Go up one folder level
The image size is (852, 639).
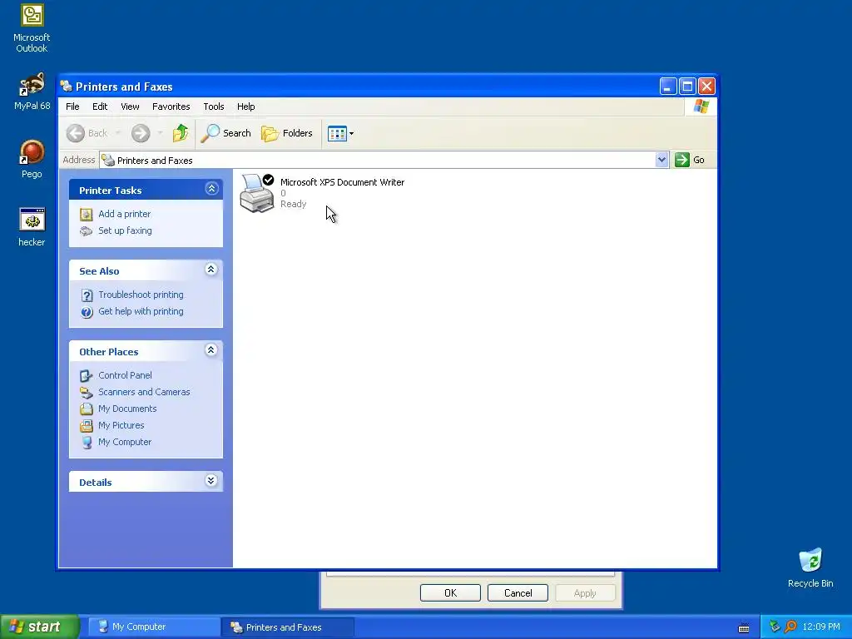(181, 133)
